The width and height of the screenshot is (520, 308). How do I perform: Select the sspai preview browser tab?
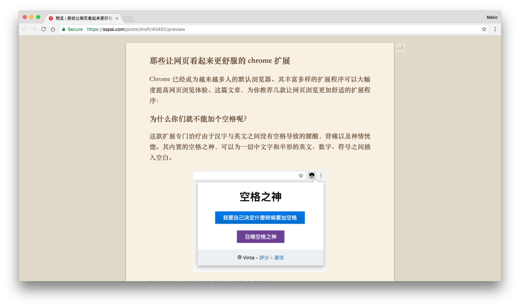tap(83, 18)
